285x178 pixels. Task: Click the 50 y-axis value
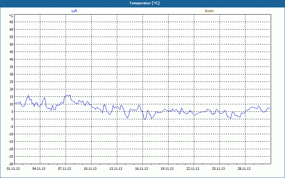(x=11, y=44)
